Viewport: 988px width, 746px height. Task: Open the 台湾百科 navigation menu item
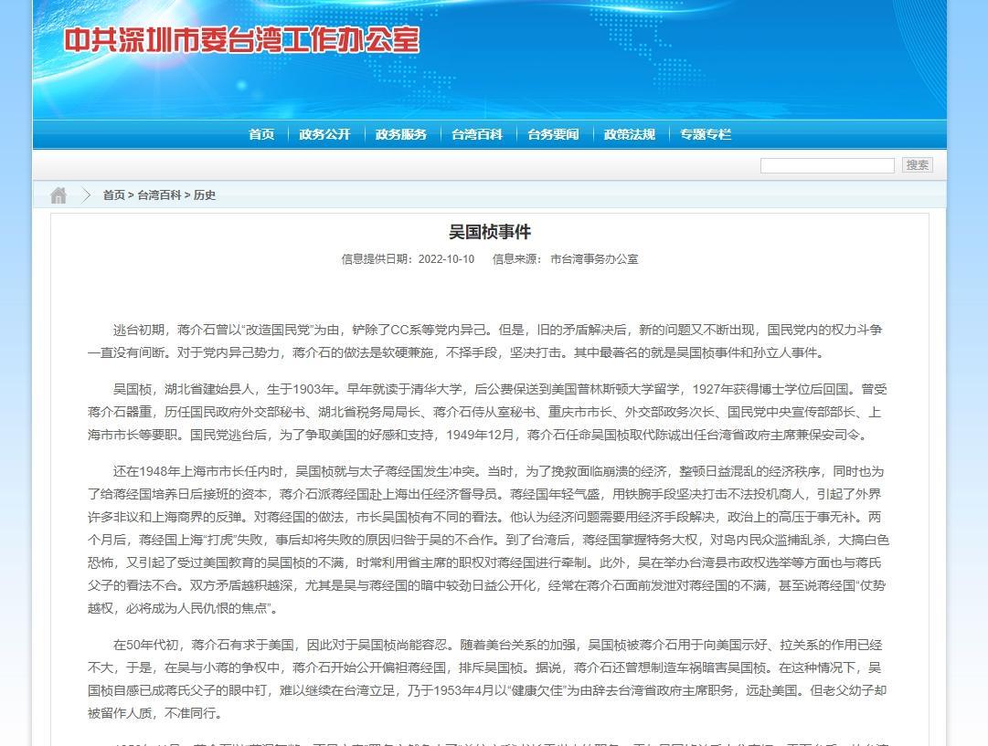[477, 134]
